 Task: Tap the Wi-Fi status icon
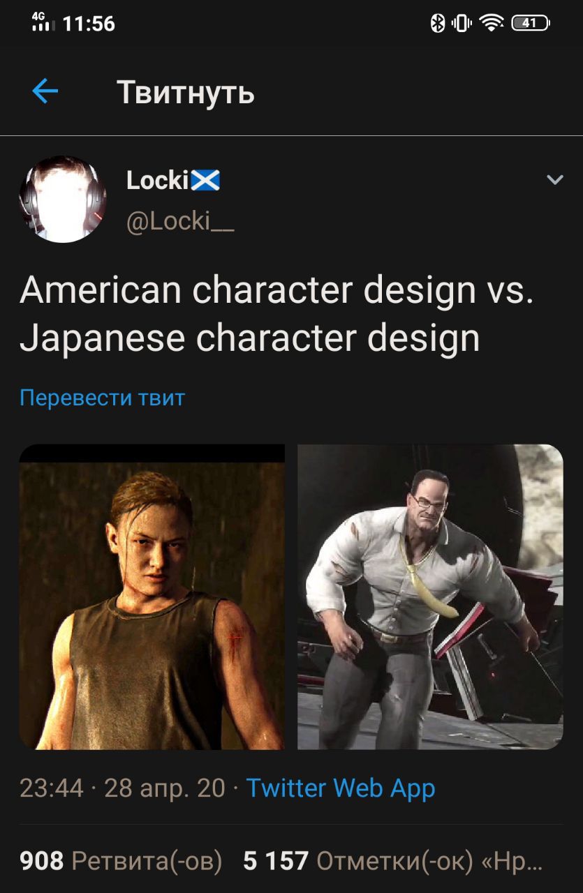[492, 24]
